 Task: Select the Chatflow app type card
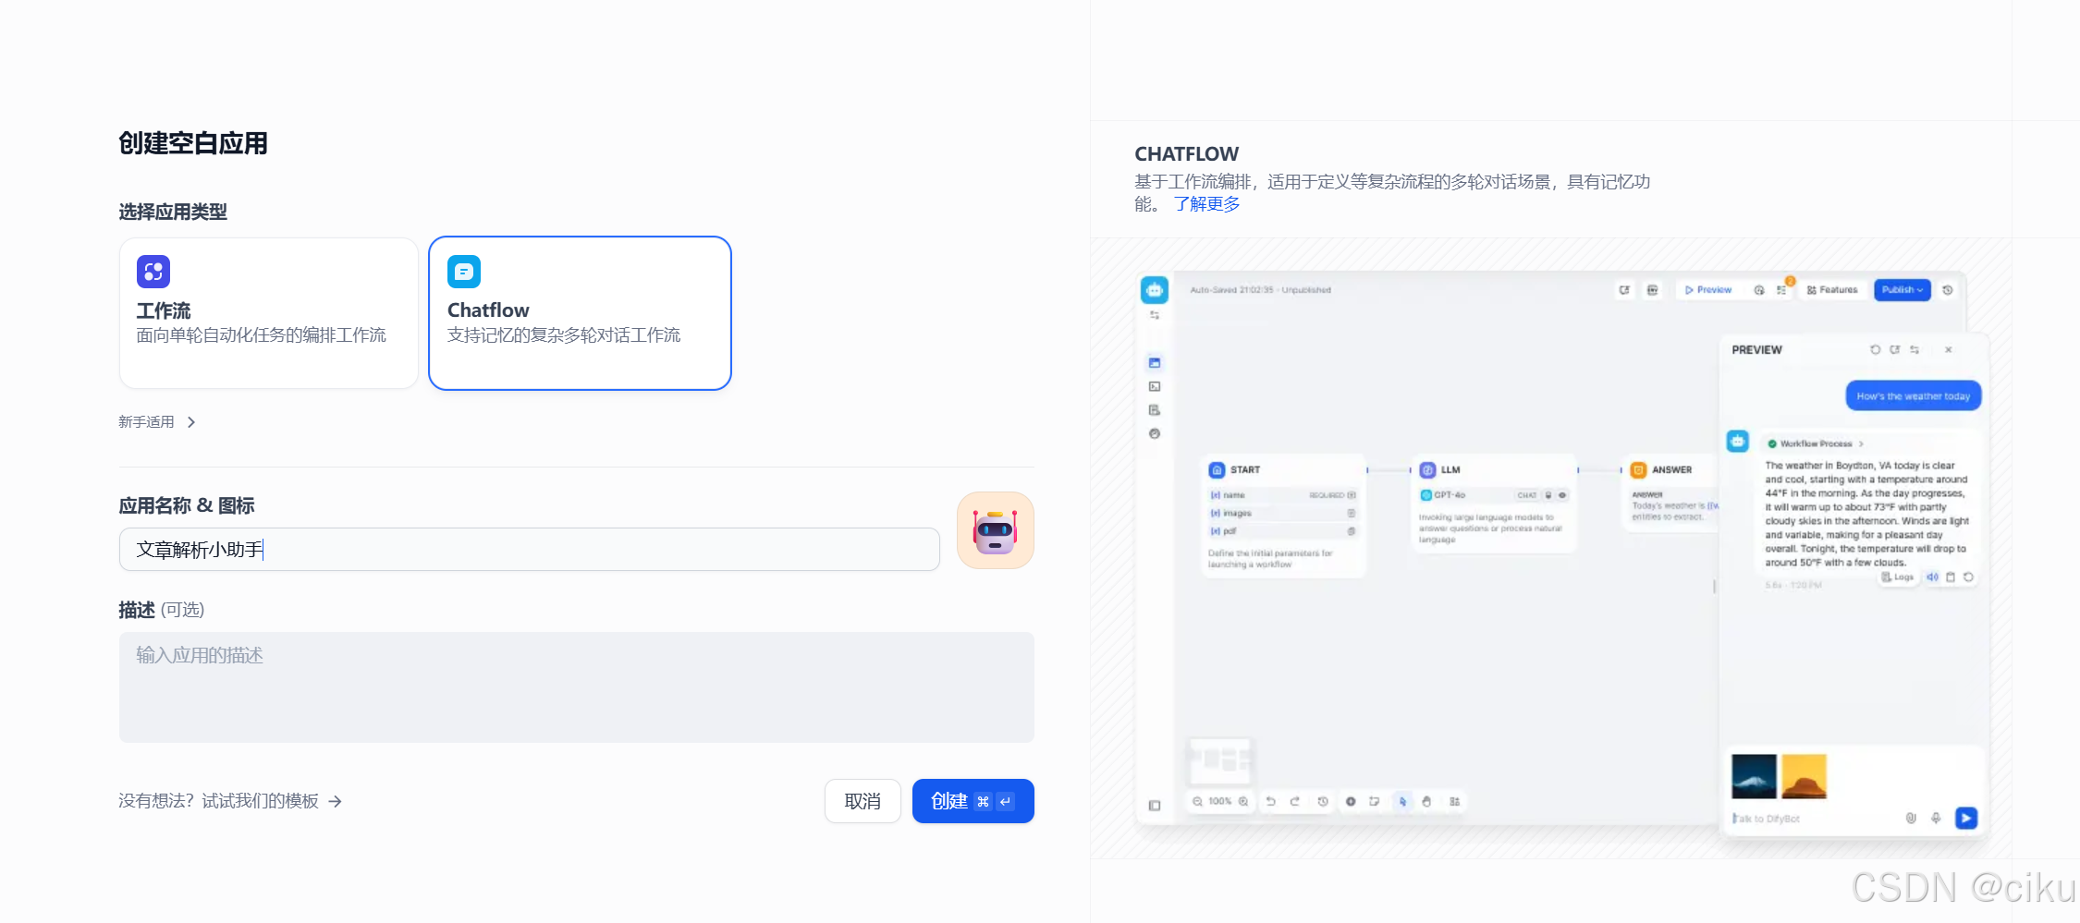coord(581,313)
